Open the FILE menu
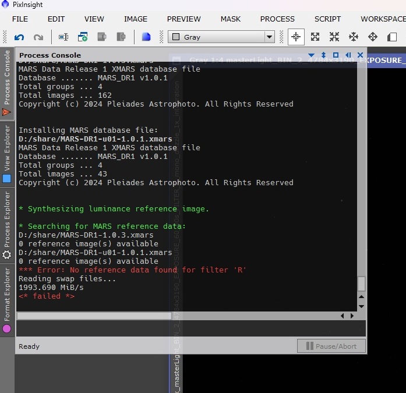 [20, 19]
